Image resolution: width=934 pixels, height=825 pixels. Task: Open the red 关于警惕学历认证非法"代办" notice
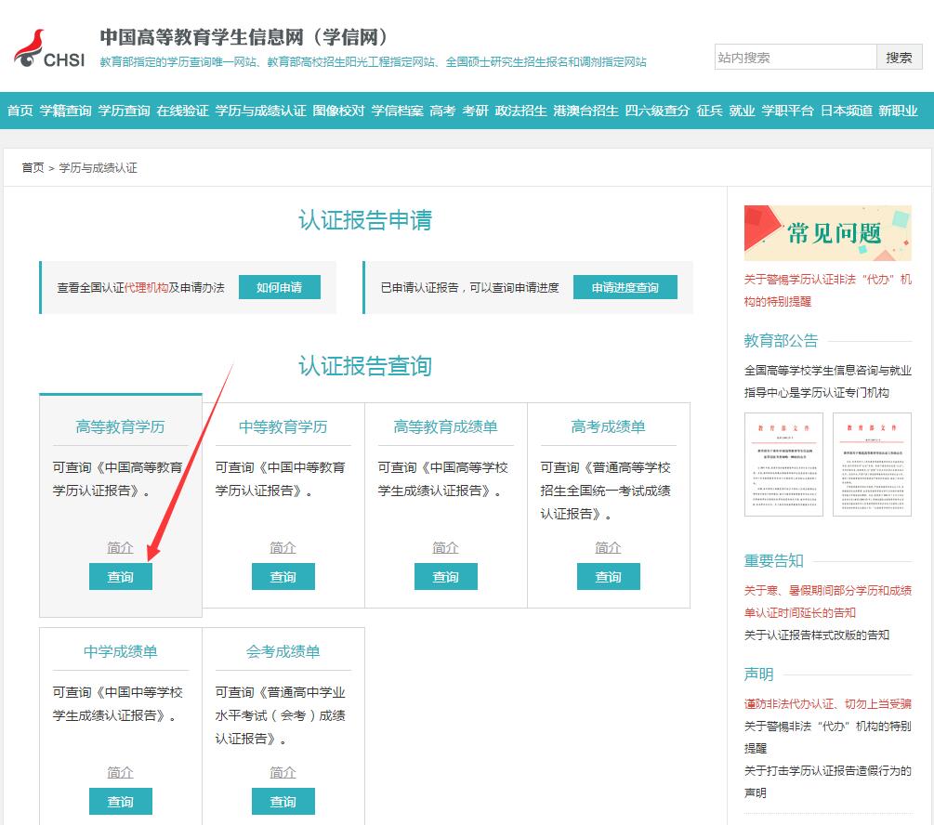pyautogui.click(x=827, y=290)
